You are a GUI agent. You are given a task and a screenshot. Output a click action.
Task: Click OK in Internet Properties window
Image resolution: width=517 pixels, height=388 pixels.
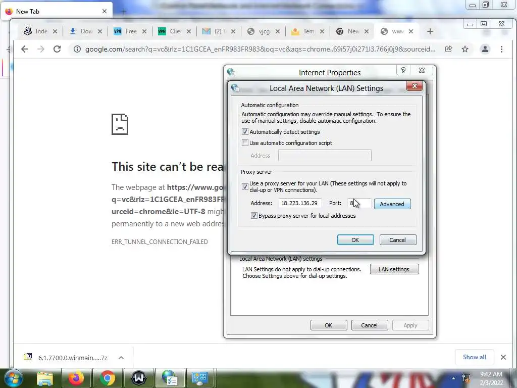[x=328, y=325]
